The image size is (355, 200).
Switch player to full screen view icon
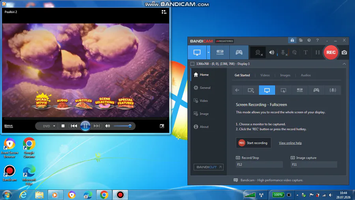[162, 126]
